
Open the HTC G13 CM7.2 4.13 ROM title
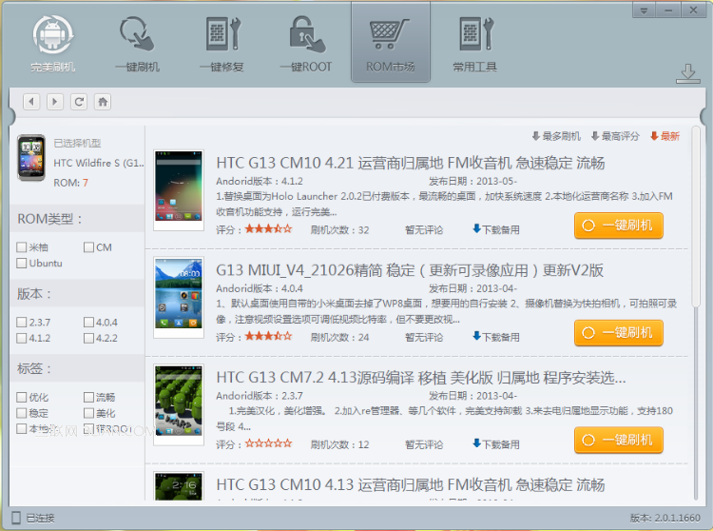point(421,378)
